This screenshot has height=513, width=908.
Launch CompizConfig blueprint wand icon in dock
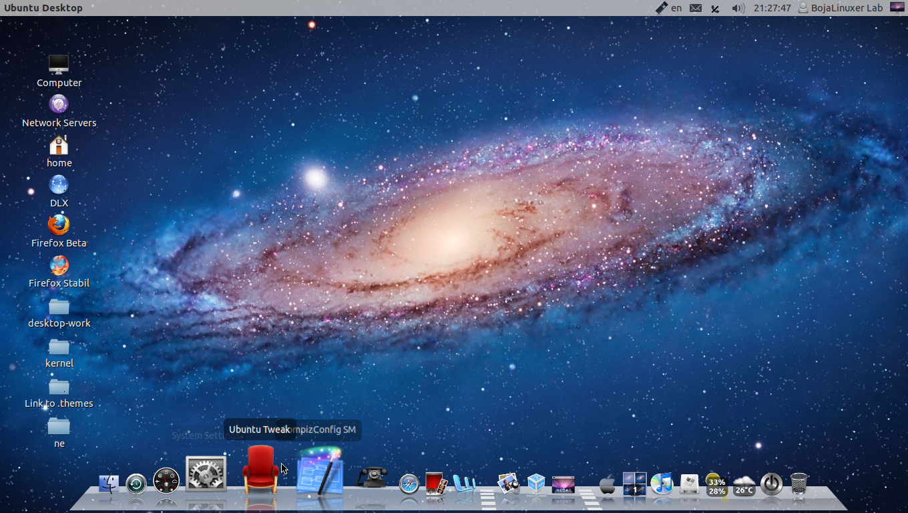tap(320, 470)
